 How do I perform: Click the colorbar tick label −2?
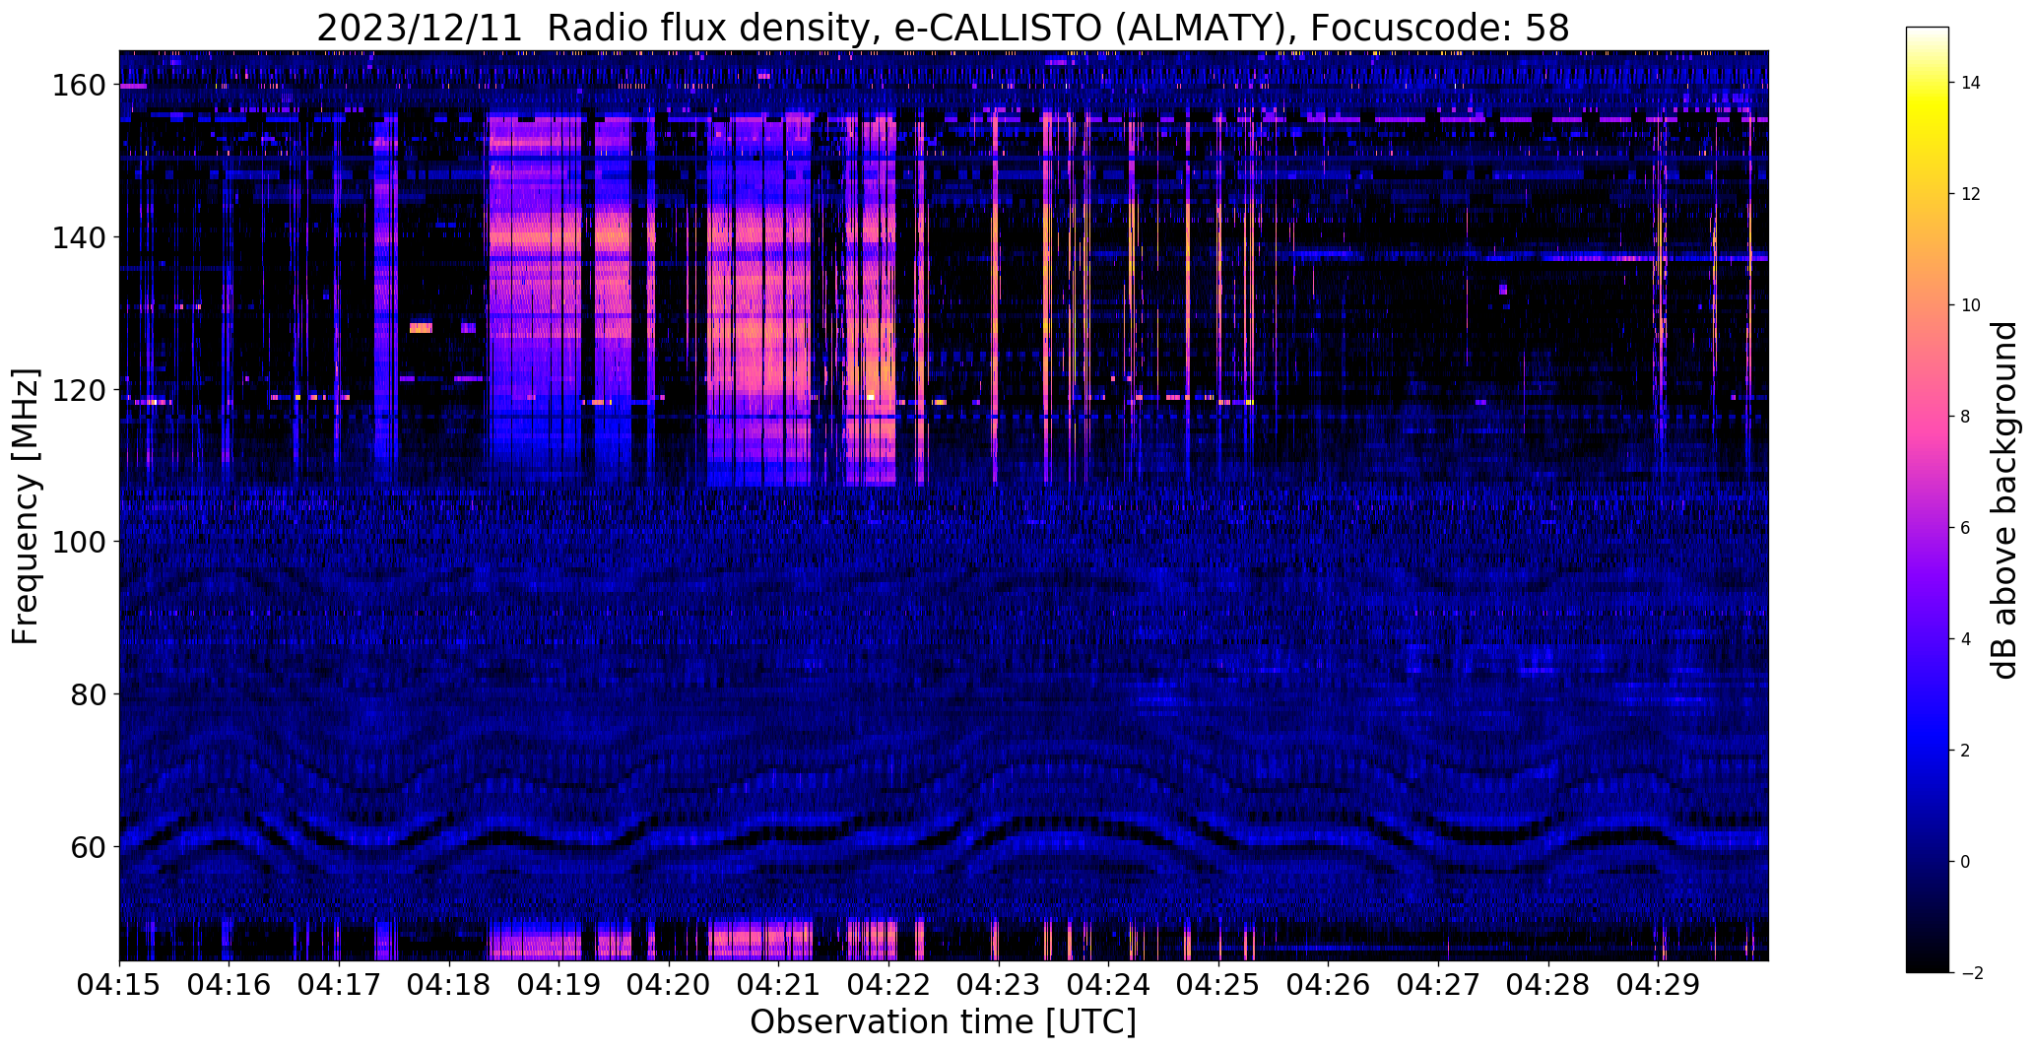pos(1973,974)
